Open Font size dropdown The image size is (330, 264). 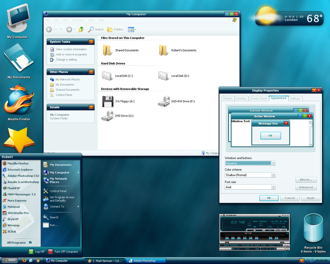(274, 187)
